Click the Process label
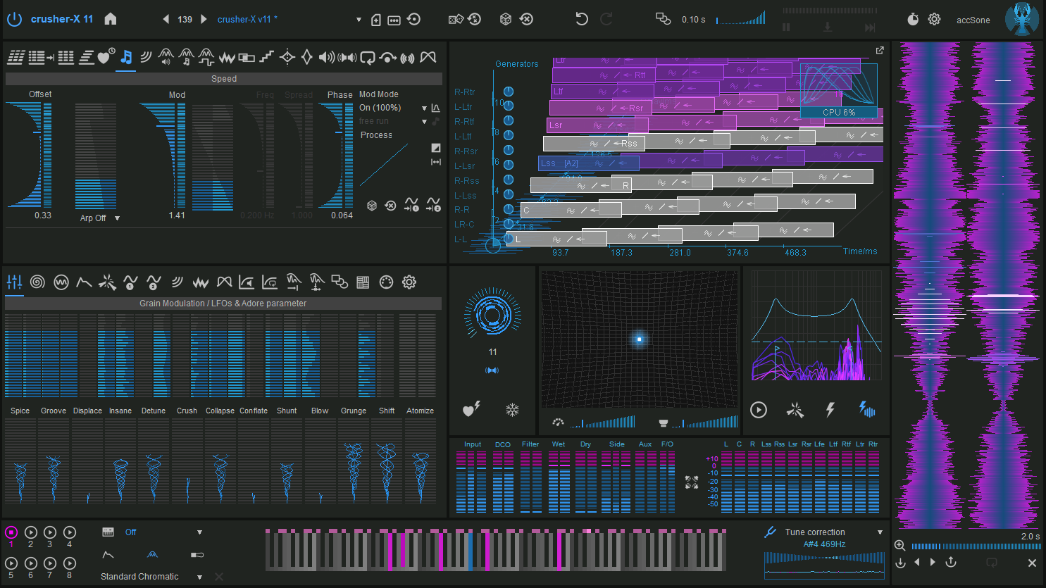 tap(376, 135)
